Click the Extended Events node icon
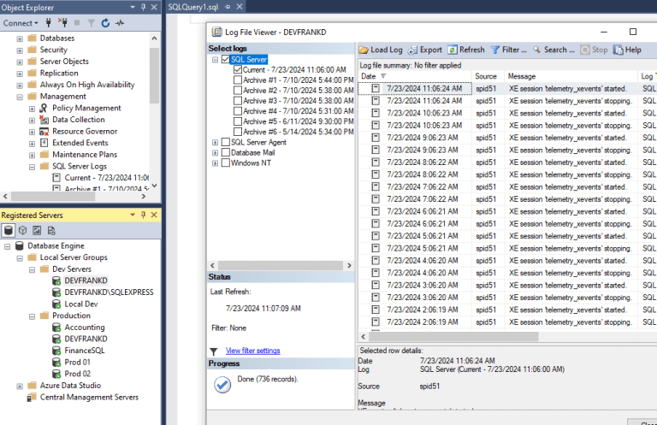 tap(44, 143)
